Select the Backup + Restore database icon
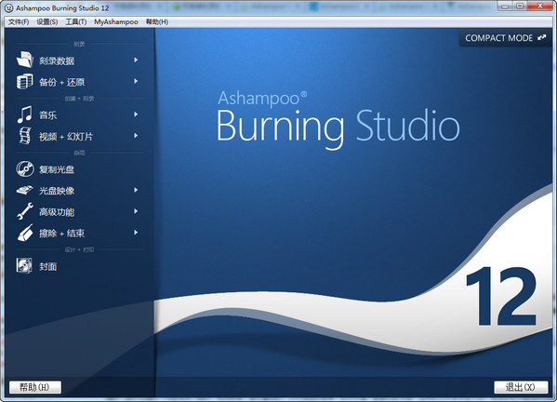The height and width of the screenshot is (402, 557). coord(24,81)
